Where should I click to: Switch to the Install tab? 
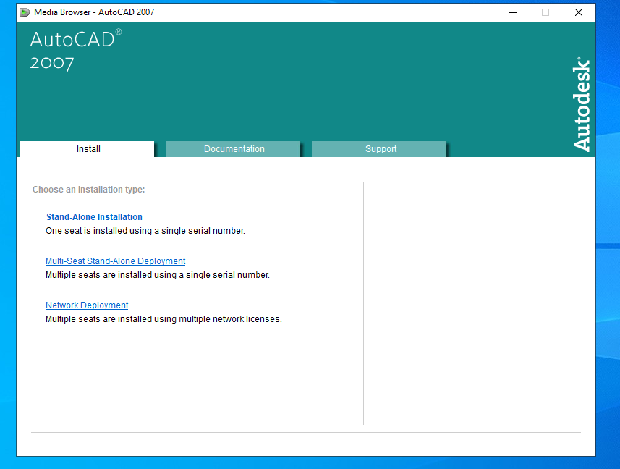[x=88, y=149]
